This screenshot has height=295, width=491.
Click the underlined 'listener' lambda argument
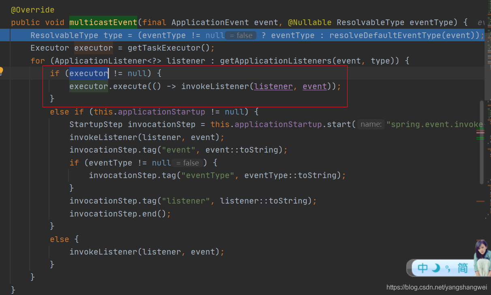click(x=273, y=86)
